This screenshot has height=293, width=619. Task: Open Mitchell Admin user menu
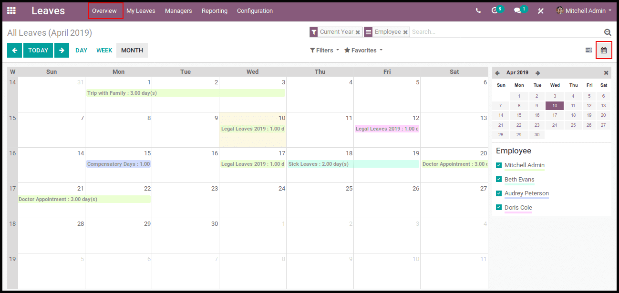point(584,10)
